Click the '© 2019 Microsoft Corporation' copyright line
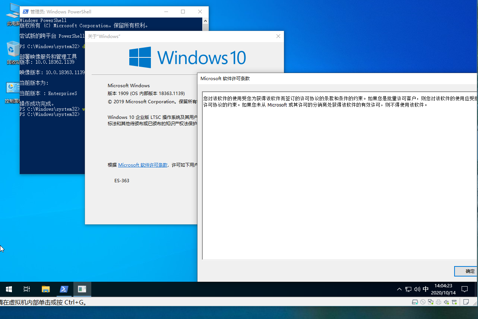The height and width of the screenshot is (319, 478). click(152, 101)
